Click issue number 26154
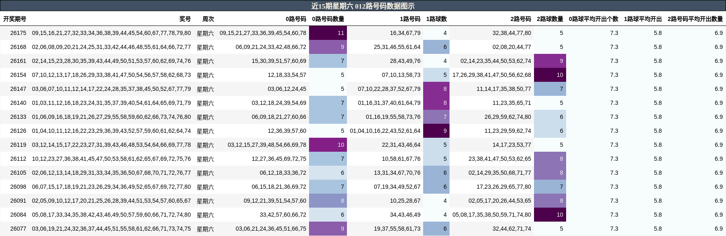 tap(18, 75)
